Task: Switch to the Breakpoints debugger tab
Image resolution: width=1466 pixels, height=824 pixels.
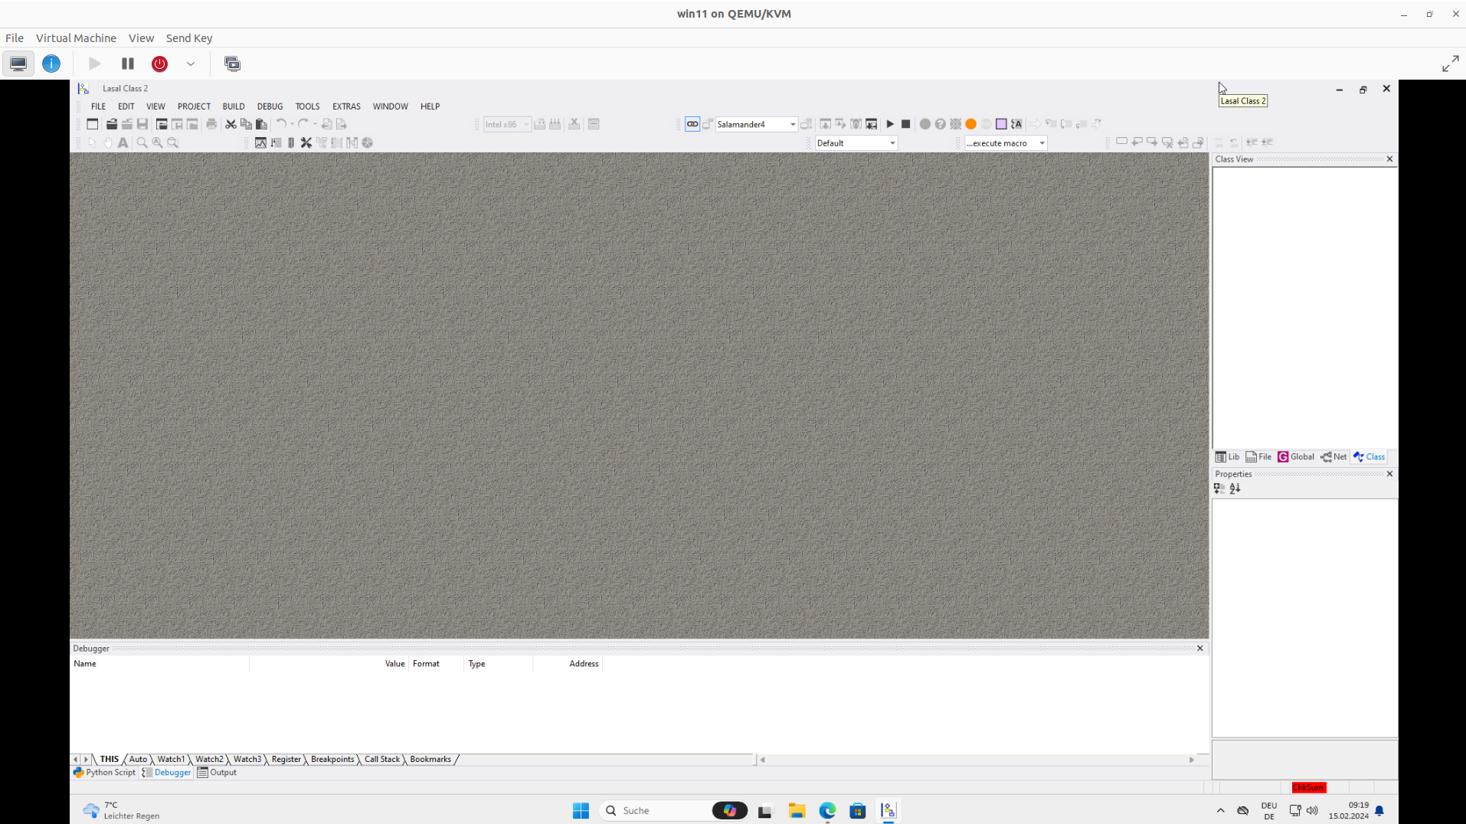Action: [332, 759]
